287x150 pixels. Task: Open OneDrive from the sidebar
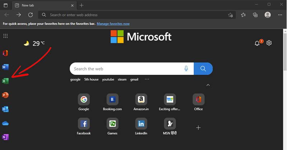click(x=5, y=123)
